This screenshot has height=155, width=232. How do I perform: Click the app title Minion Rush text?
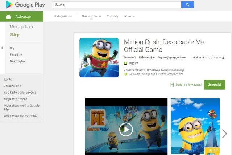[x=164, y=46]
